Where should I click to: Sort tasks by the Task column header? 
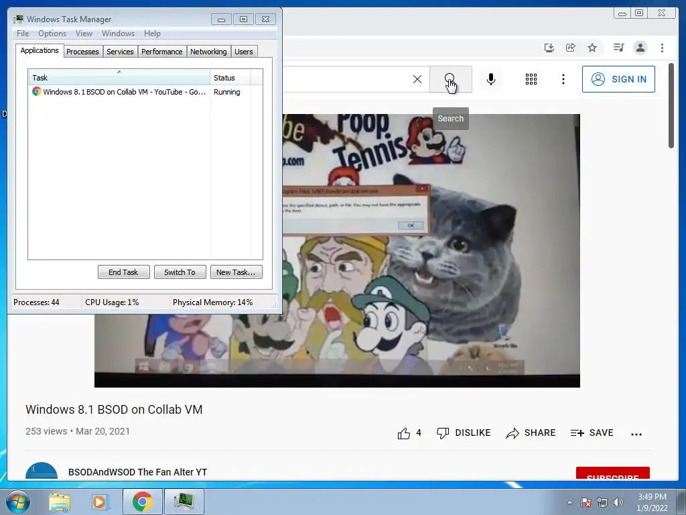(119, 78)
